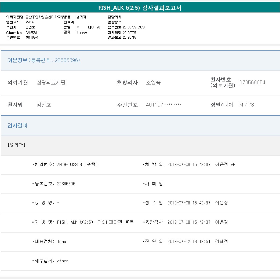Select masked 주민번호 401107-*******
Screen dimensions: 280x279
(x=164, y=105)
